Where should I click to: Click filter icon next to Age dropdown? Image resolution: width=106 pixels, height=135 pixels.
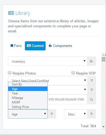[x=52, y=114]
